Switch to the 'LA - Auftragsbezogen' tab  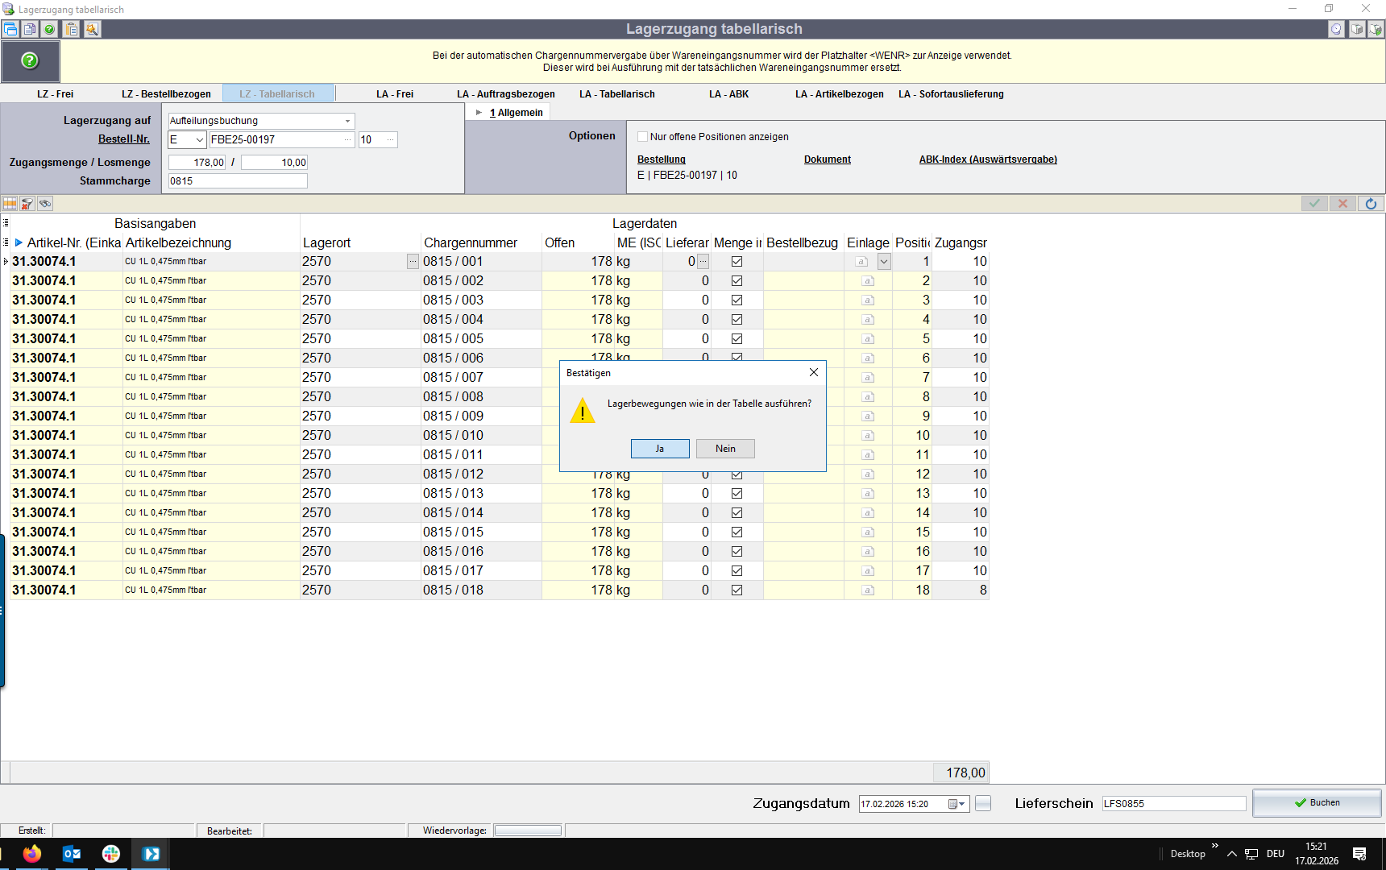(x=505, y=94)
